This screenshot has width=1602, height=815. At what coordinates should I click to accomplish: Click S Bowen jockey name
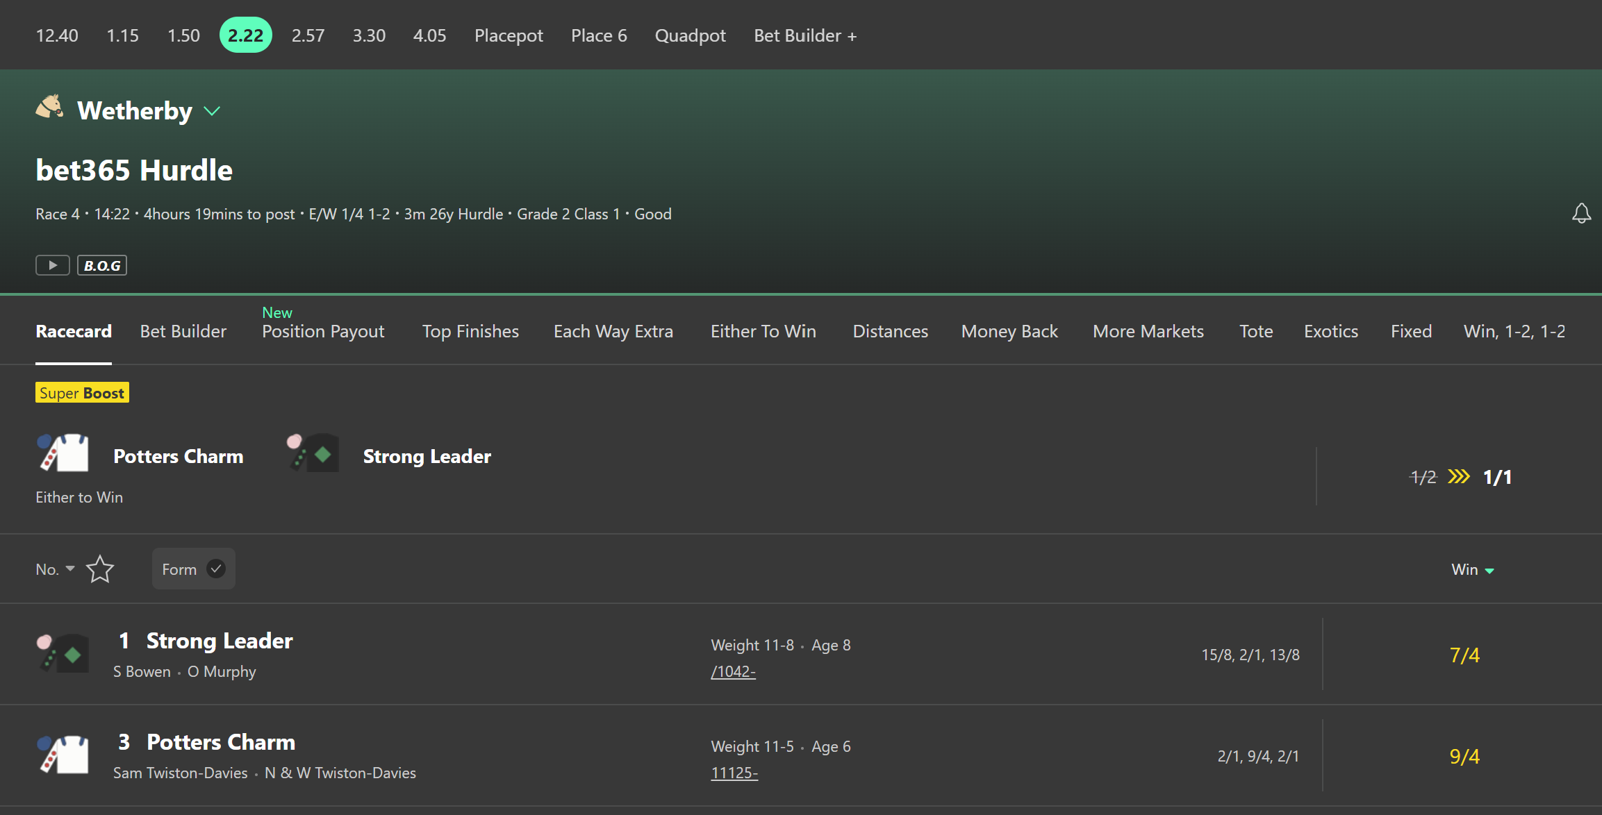pos(142,671)
